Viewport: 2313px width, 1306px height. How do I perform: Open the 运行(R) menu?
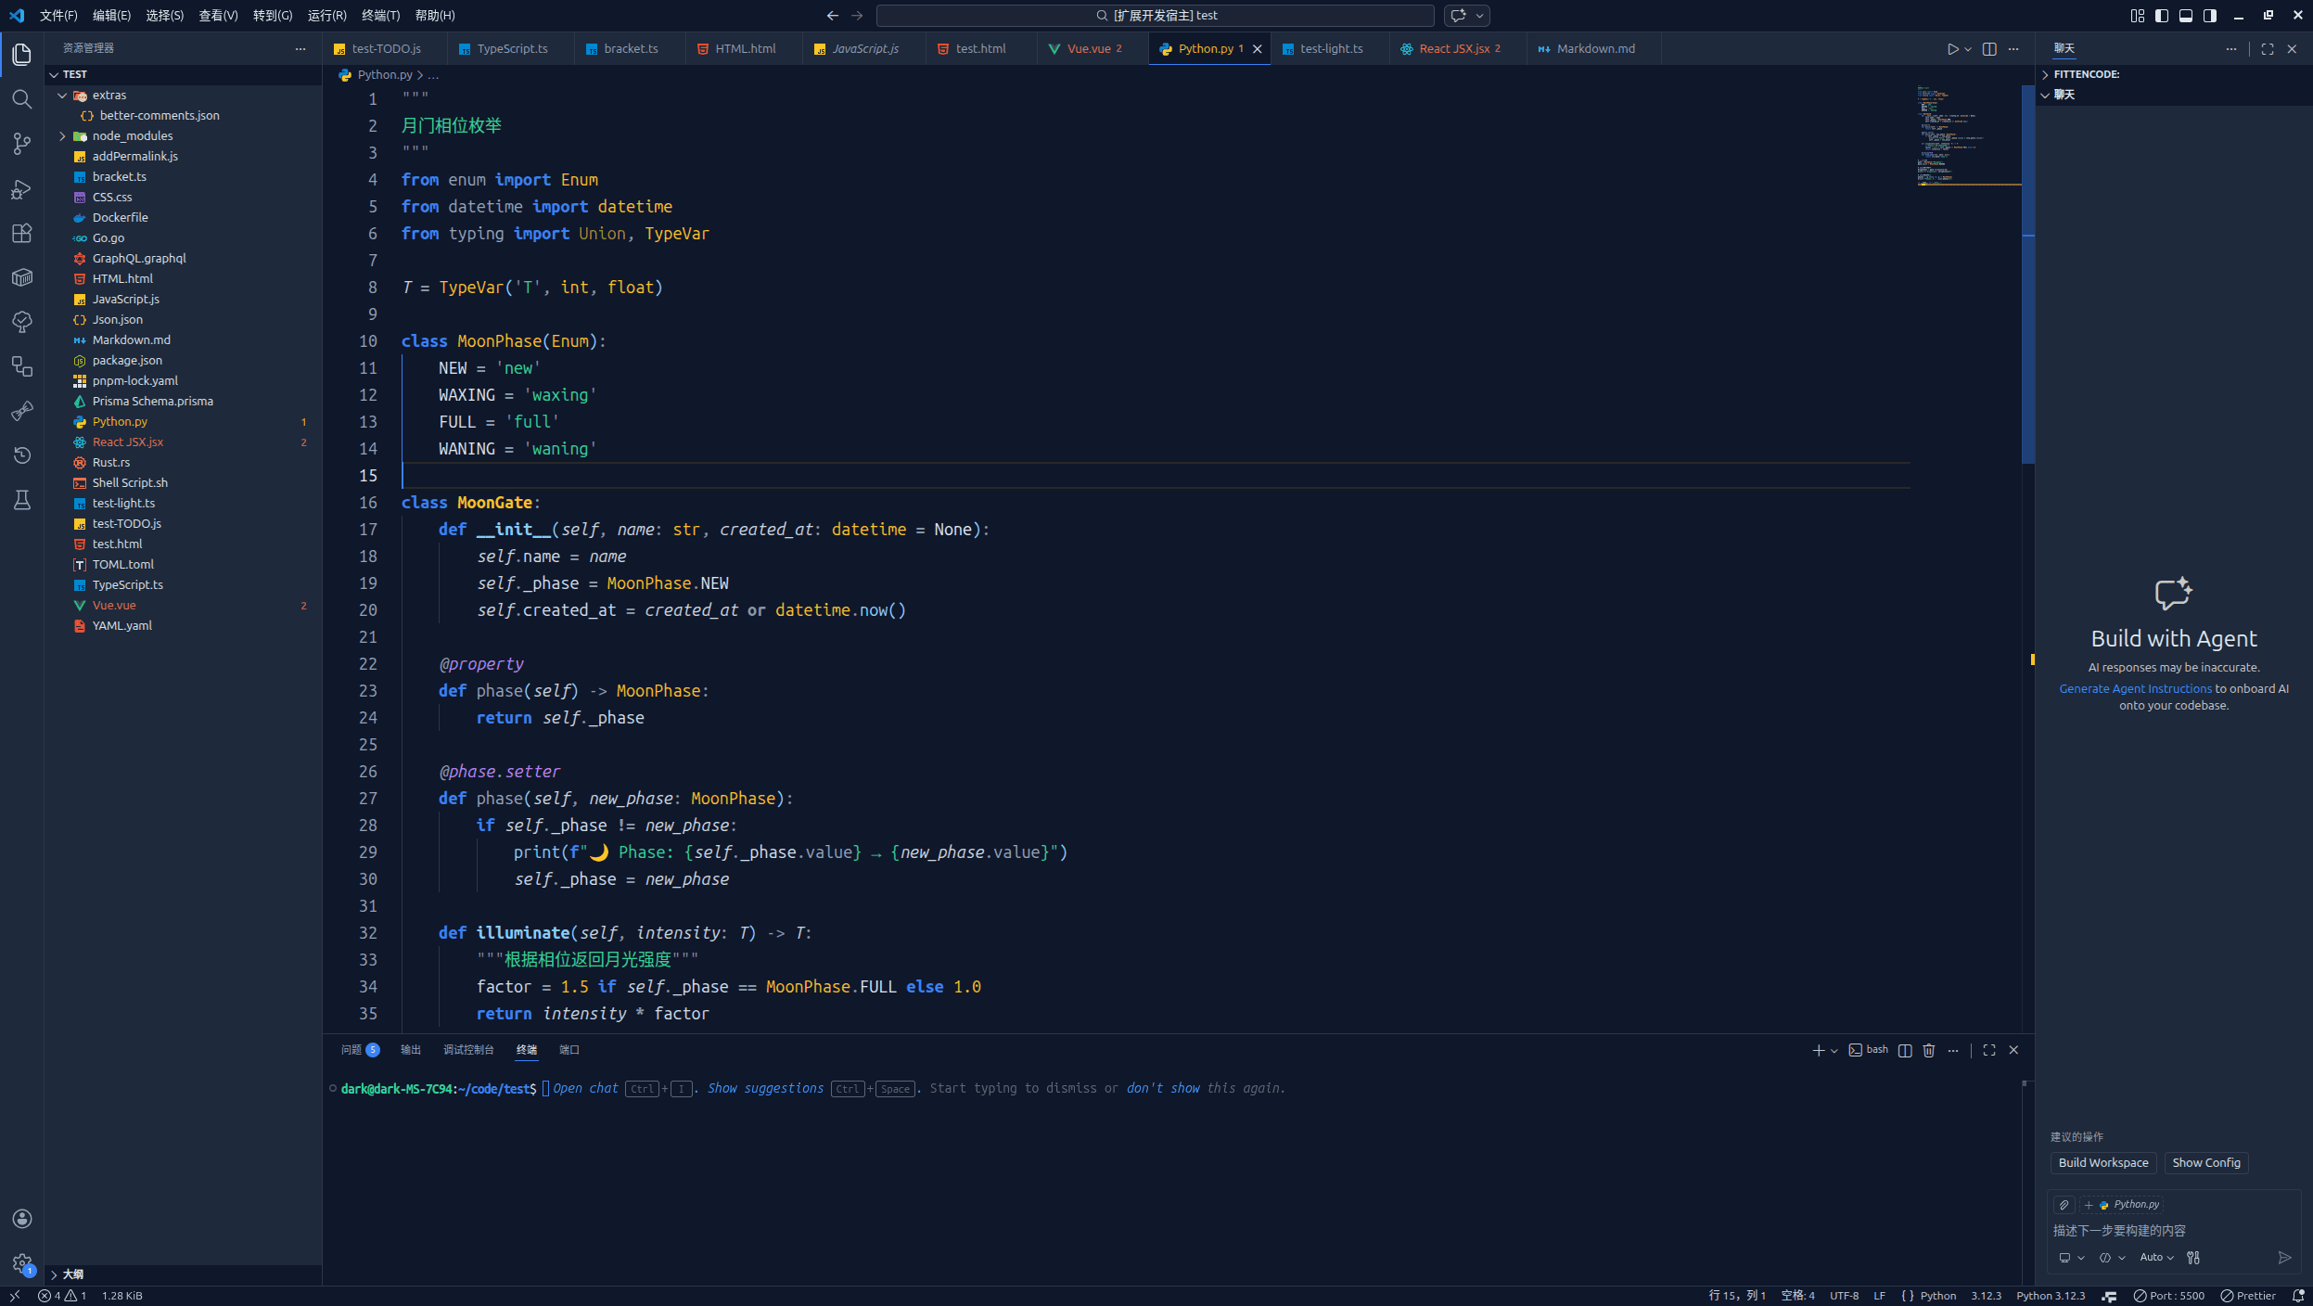point(326,16)
